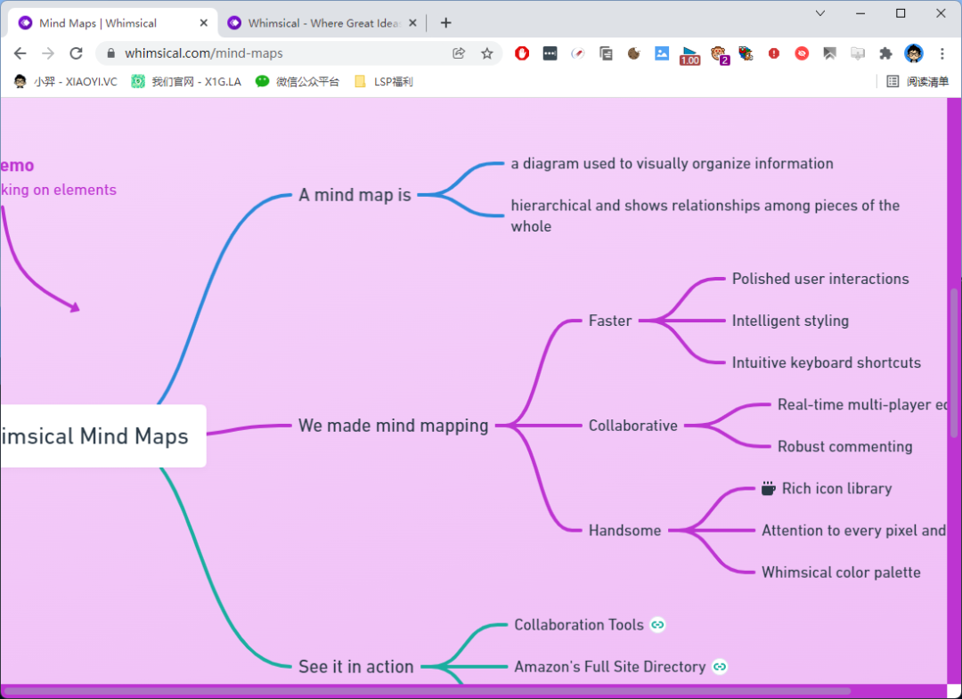Bookmark this page with the star icon
This screenshot has height=699, width=962.
487,53
